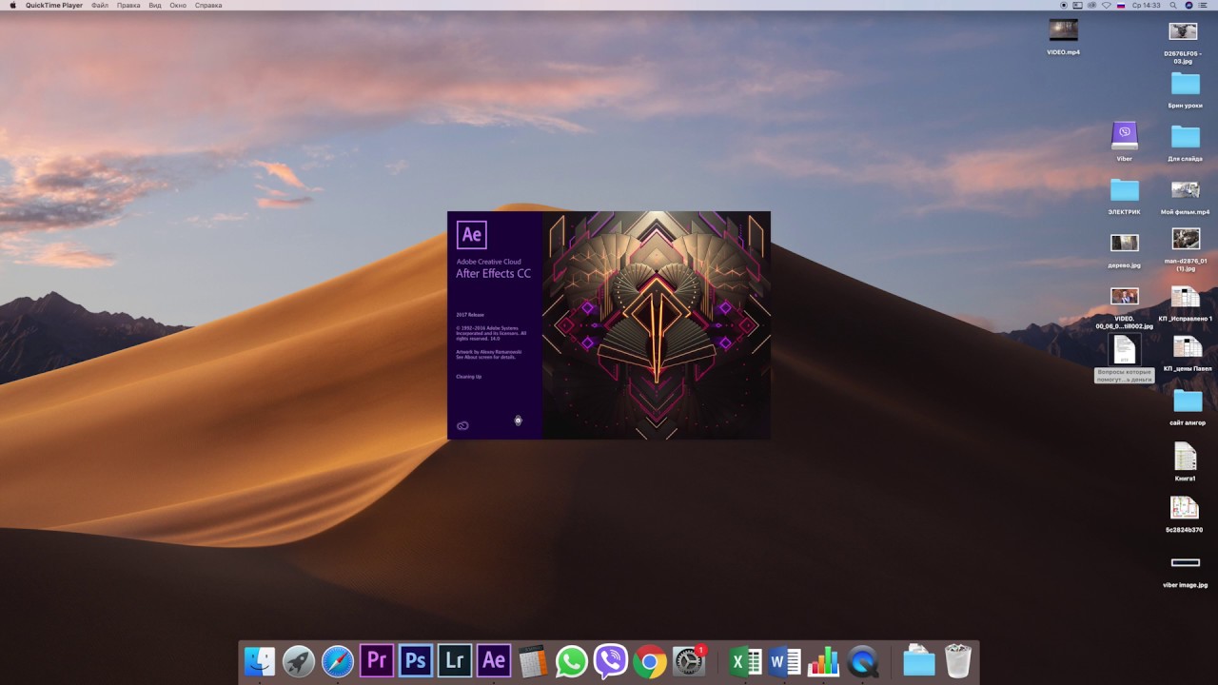Open Viber app in the Dock
Screen dimensions: 1218x685
(x=611, y=661)
